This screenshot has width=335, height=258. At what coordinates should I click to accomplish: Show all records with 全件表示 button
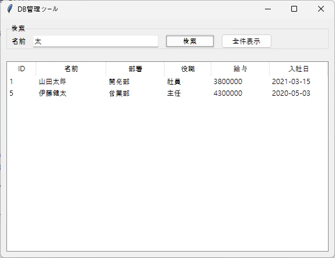[246, 41]
